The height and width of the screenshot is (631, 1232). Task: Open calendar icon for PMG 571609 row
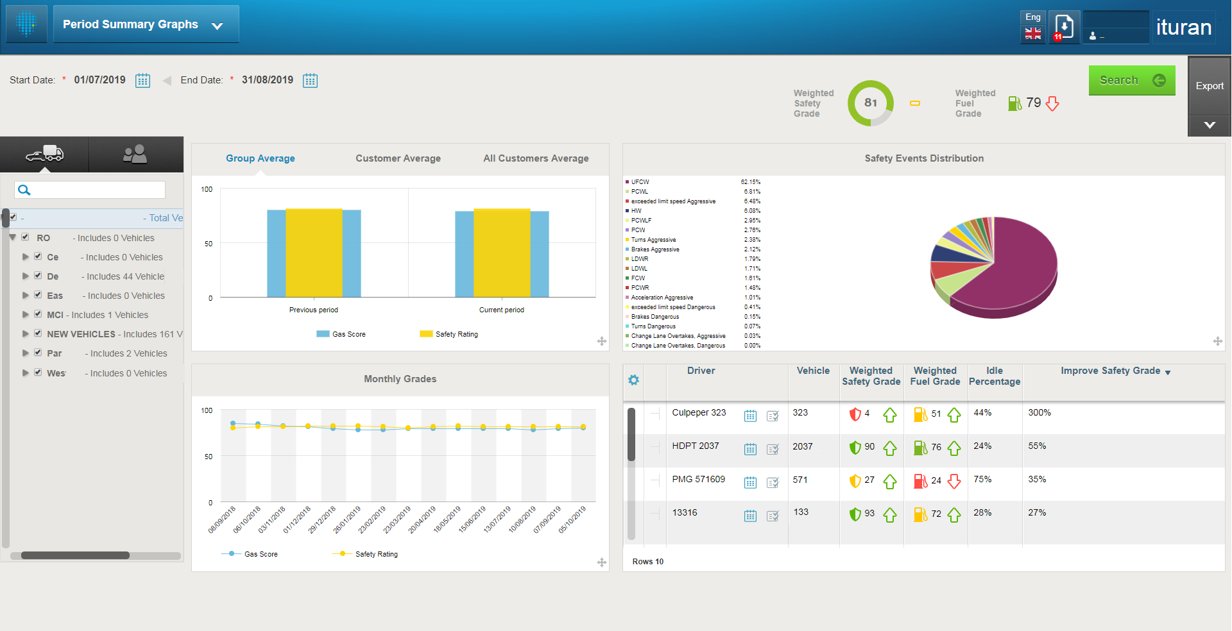(750, 482)
